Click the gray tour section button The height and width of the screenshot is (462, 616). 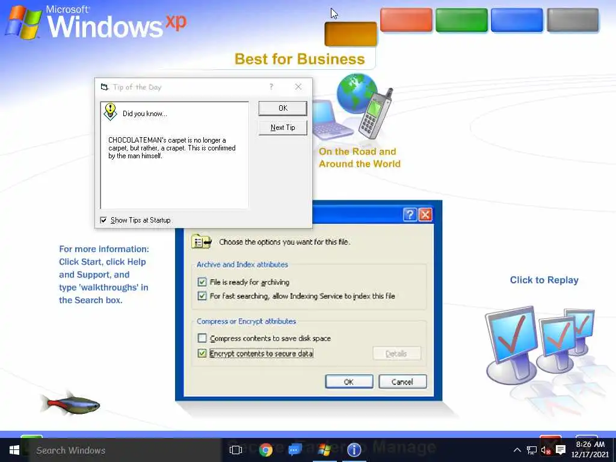point(573,20)
